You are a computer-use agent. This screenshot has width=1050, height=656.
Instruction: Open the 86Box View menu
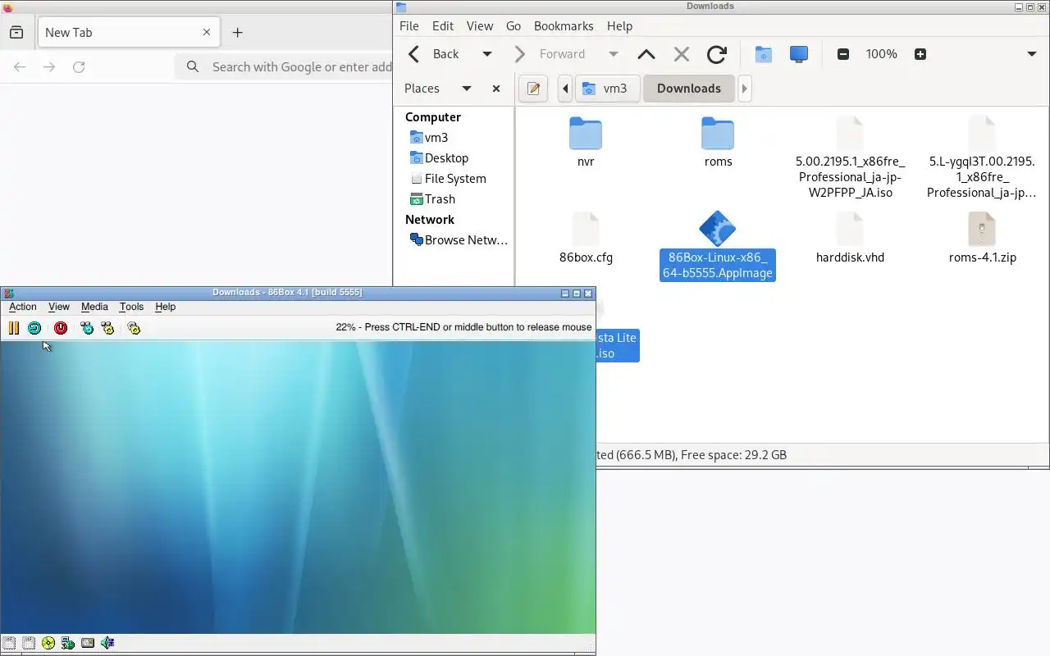click(x=59, y=307)
